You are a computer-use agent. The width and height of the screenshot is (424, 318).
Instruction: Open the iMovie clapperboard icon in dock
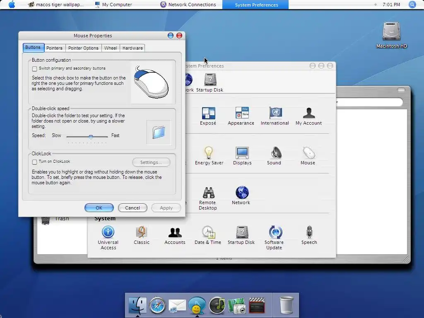[257, 306]
